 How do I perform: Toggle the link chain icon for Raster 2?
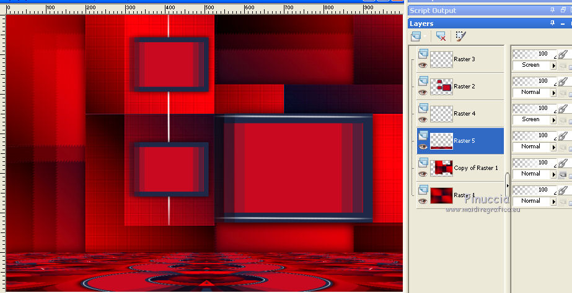tap(563, 82)
